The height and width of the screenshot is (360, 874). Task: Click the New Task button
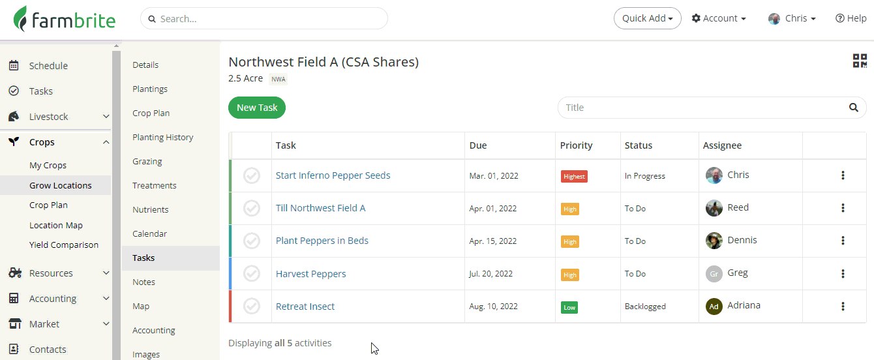pos(257,108)
